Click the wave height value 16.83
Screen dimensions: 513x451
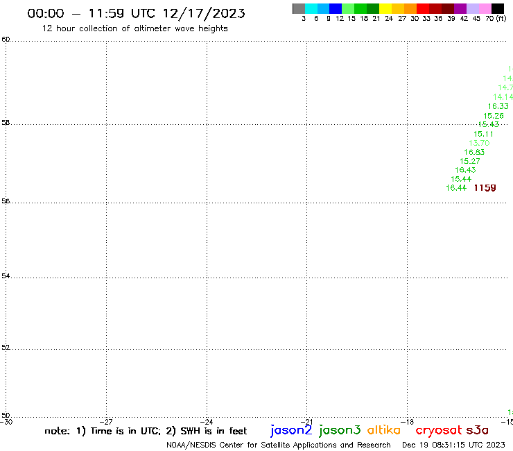click(x=474, y=152)
